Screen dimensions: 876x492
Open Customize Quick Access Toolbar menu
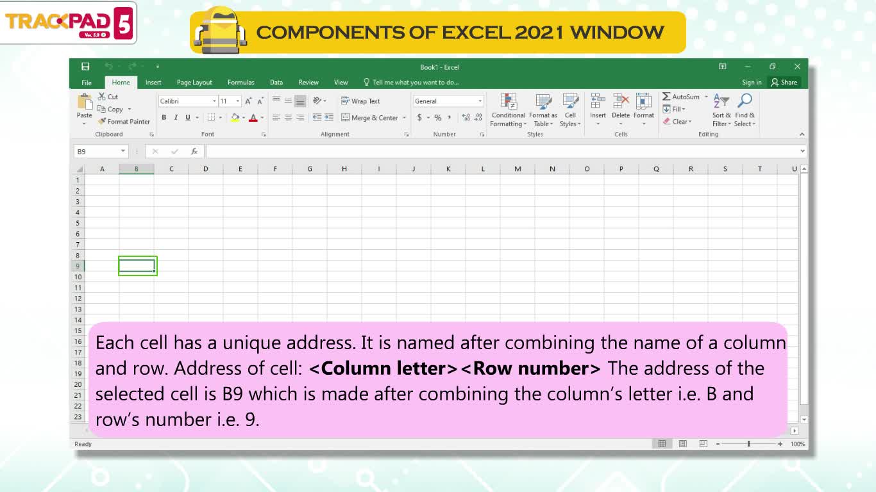[x=157, y=67]
